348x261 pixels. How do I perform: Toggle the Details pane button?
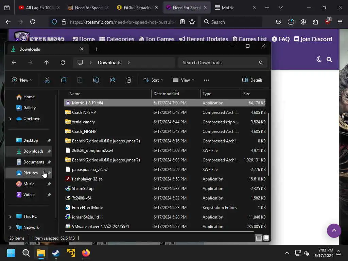[x=253, y=80]
